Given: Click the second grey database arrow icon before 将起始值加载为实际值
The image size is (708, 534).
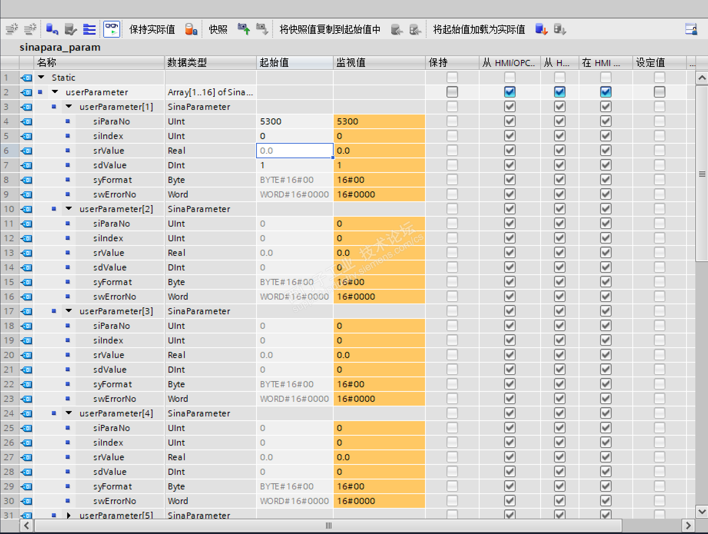Looking at the screenshot, I should point(415,29).
